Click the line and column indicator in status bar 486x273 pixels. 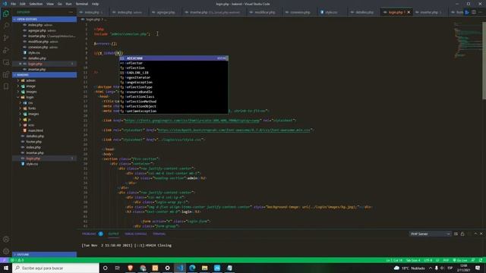pos(394,260)
